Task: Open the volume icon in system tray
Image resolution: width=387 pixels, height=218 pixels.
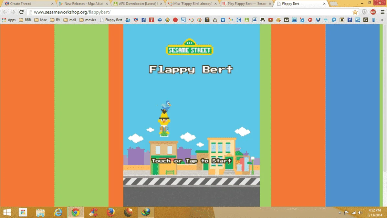Action: [x=360, y=213]
